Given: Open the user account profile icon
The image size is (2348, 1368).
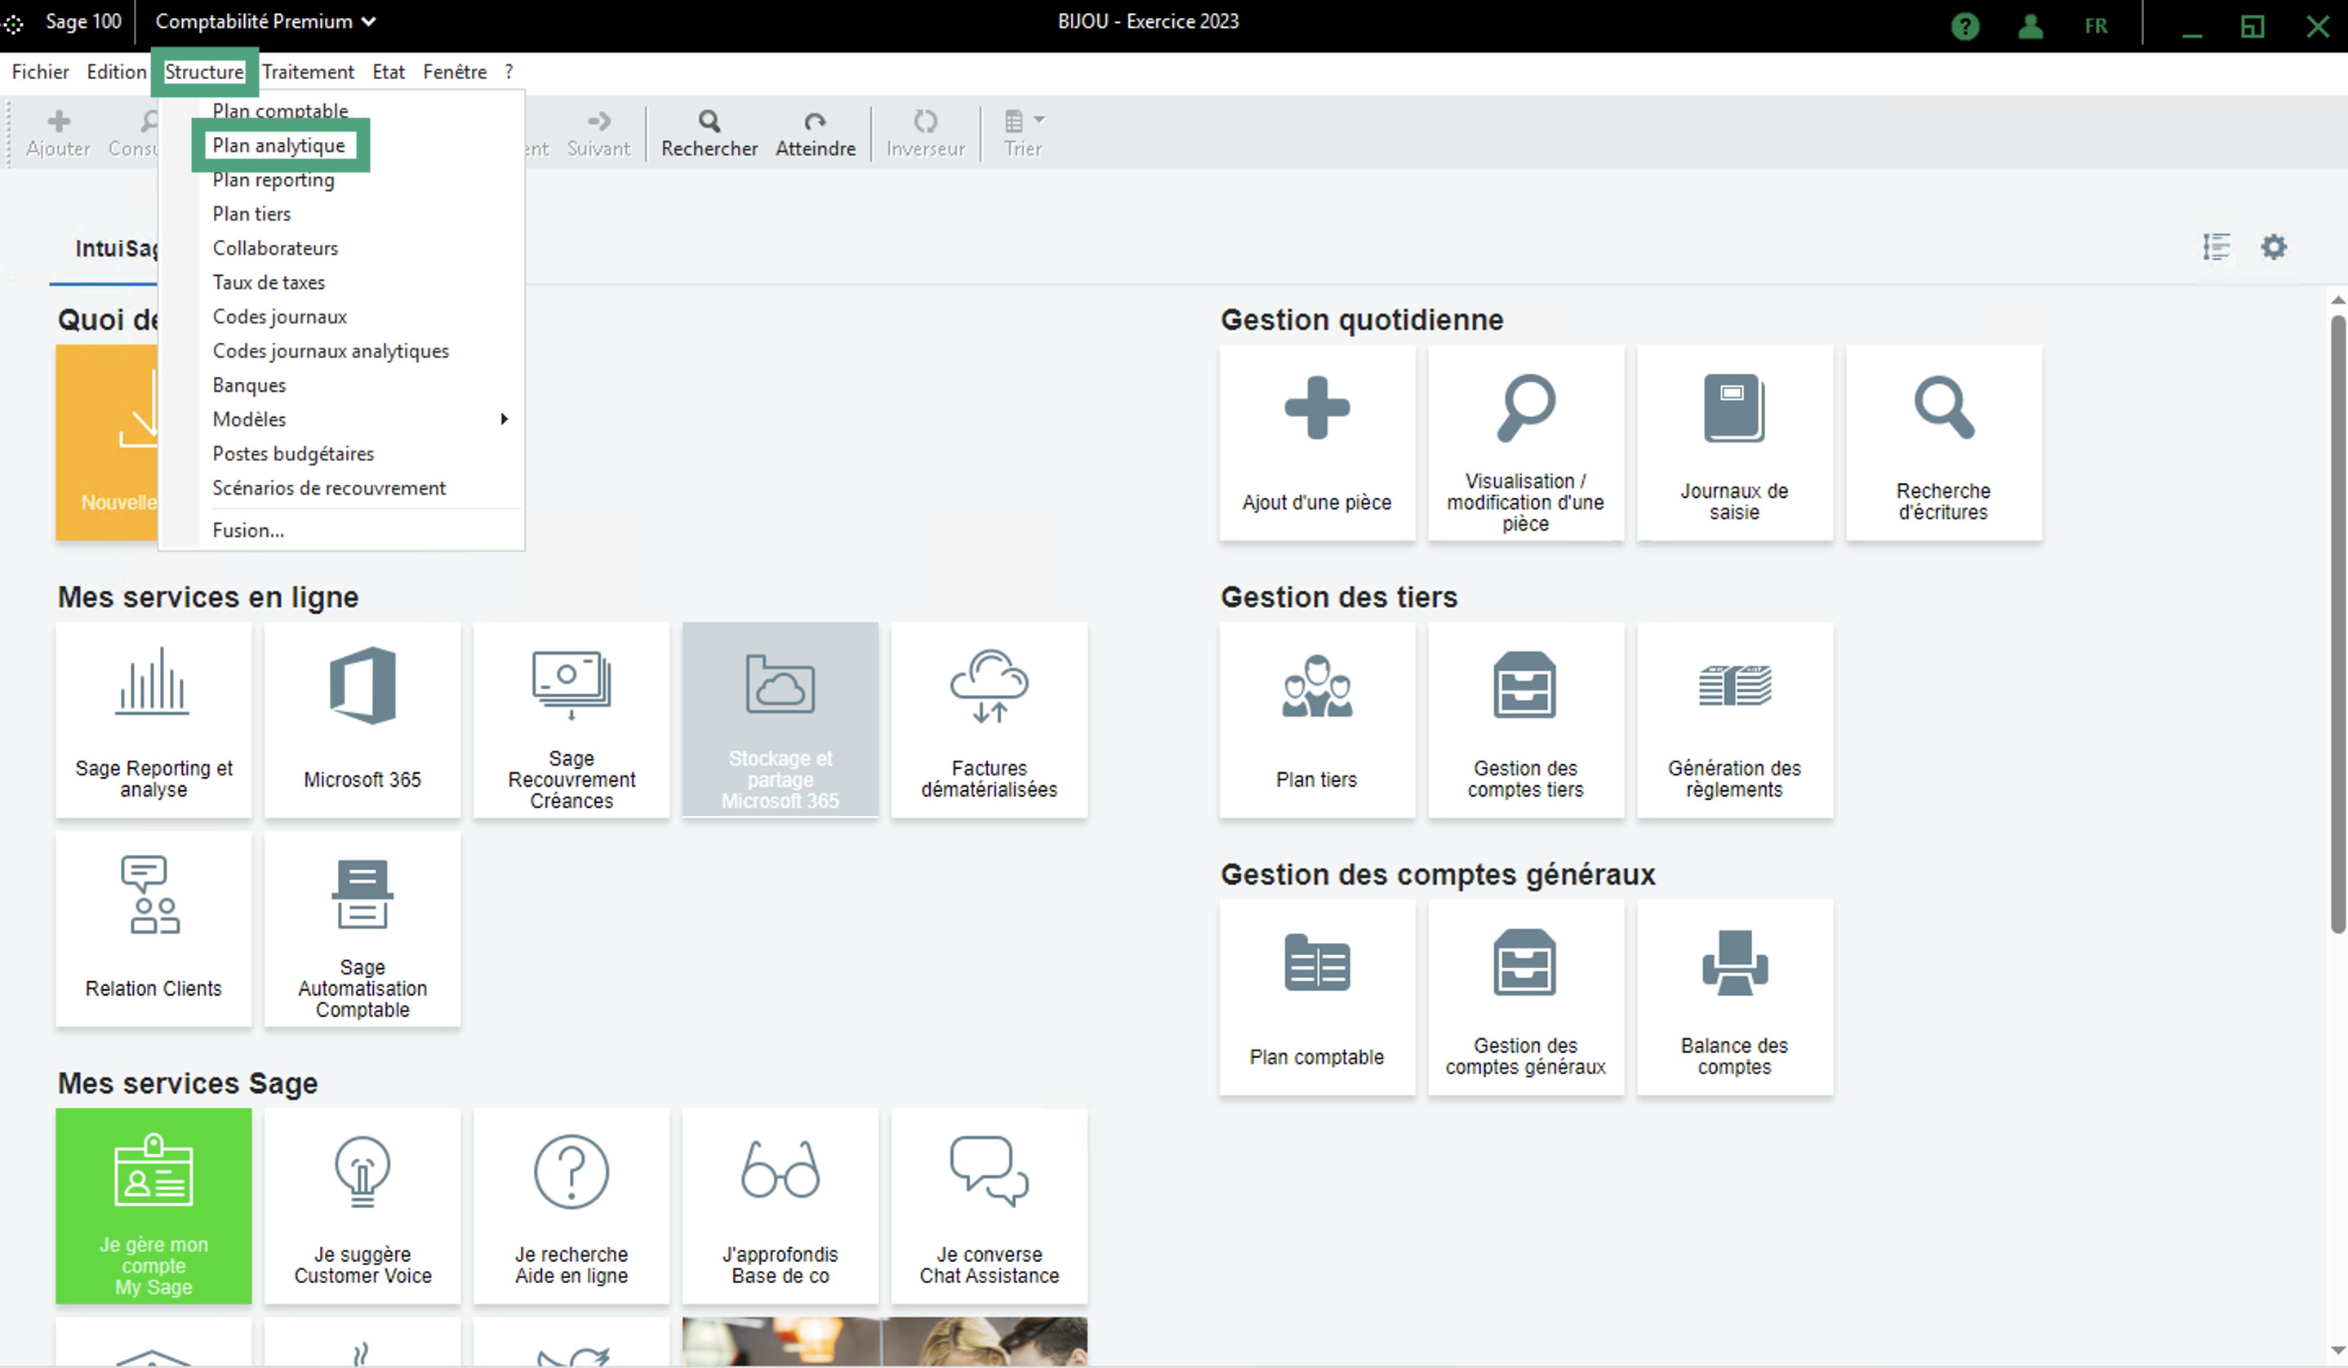Looking at the screenshot, I should (2030, 26).
